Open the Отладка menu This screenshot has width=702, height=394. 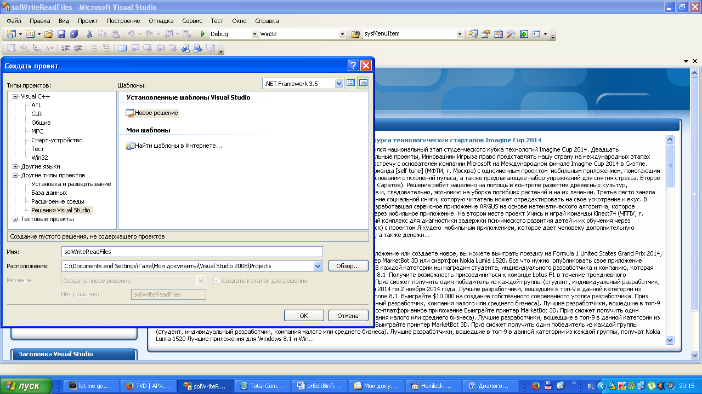(x=161, y=21)
